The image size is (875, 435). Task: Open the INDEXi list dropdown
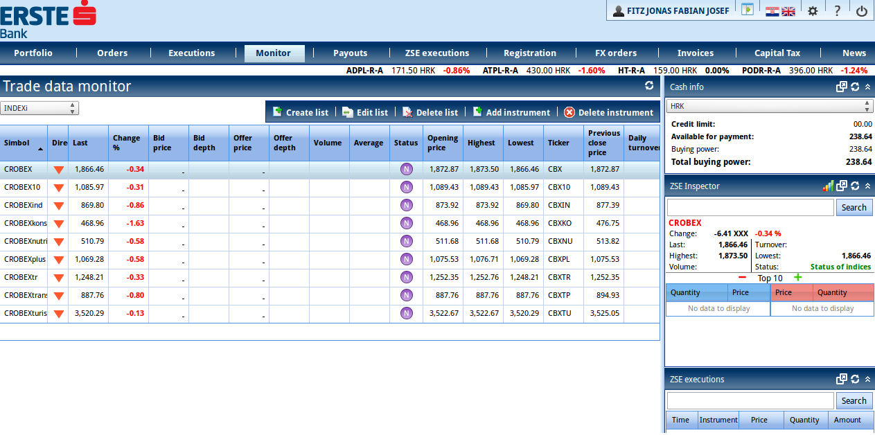coord(39,108)
